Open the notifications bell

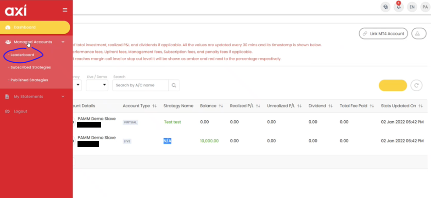tap(399, 7)
